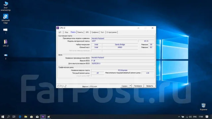The image size is (212, 119).
Task: Open the Windows Start menu
Action: pos(3,117)
